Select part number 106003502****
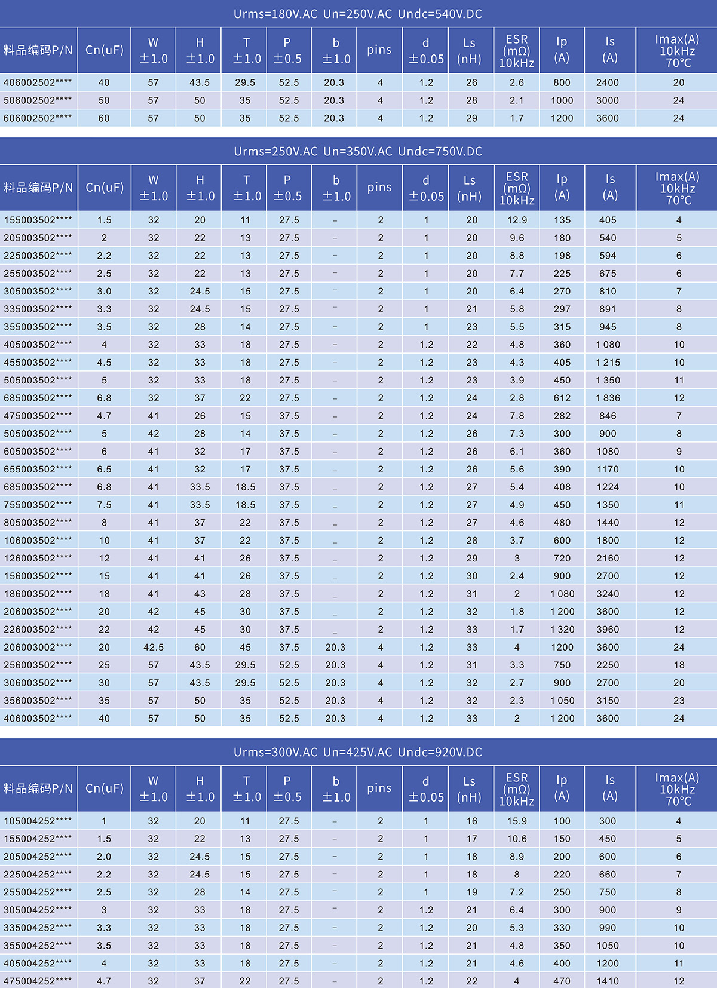717x988 pixels. coord(38,541)
